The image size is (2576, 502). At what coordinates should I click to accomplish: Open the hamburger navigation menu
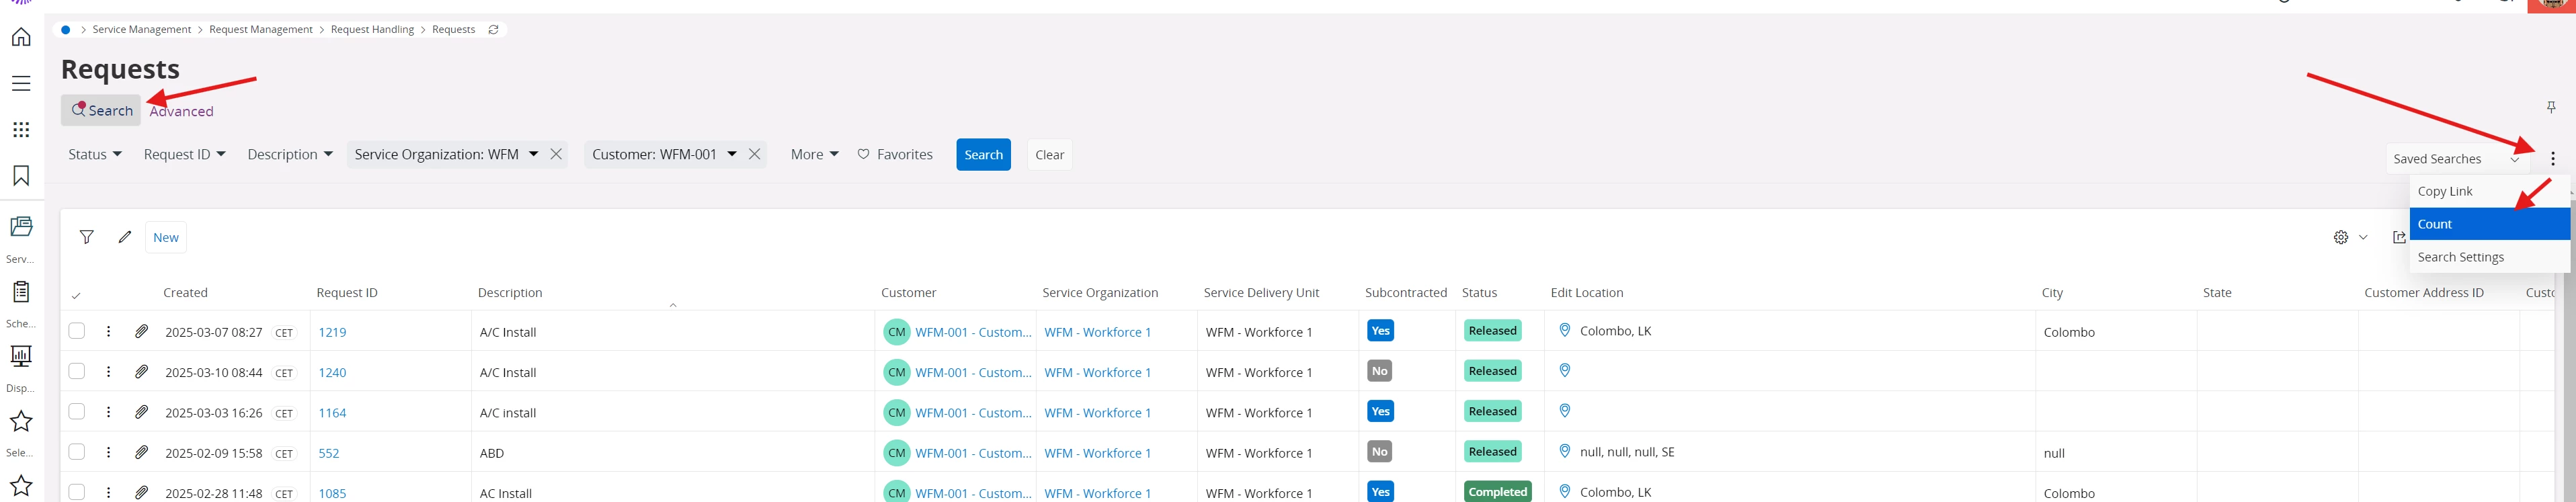pyautogui.click(x=21, y=83)
